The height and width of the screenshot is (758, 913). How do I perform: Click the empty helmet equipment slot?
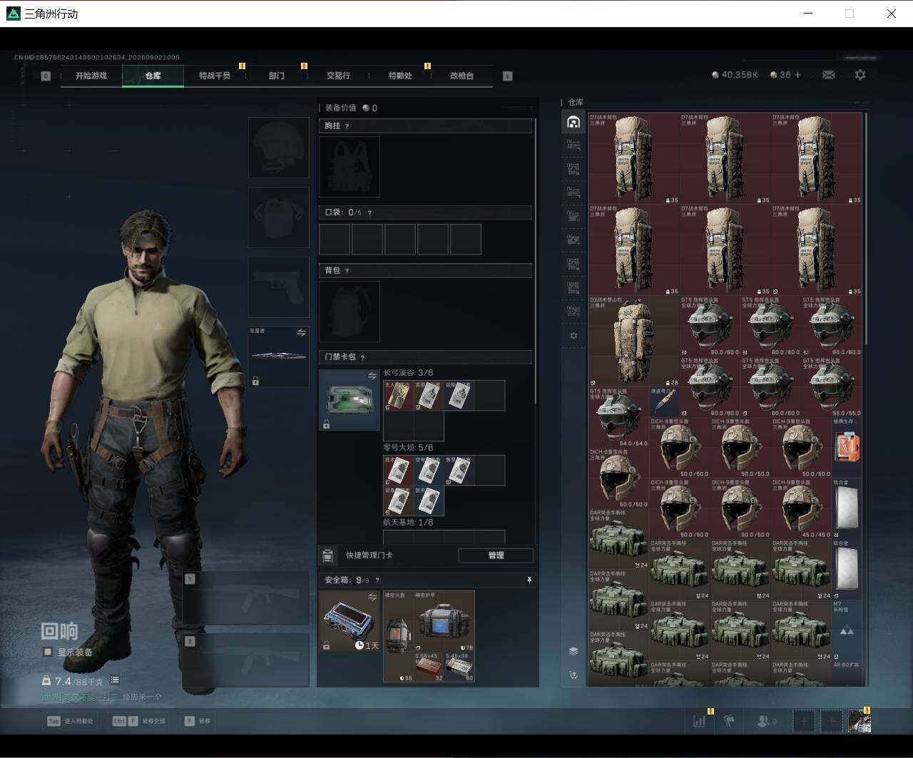tap(278, 148)
